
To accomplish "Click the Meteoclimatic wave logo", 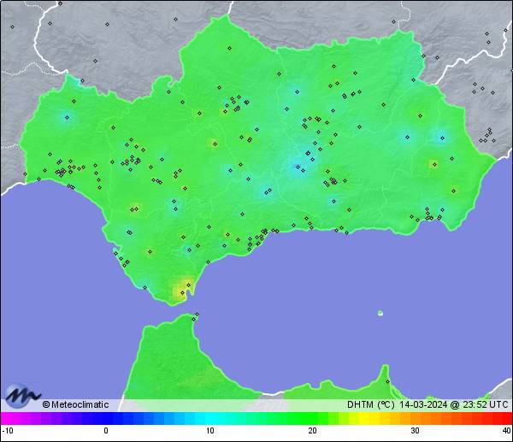I will pyautogui.click(x=22, y=396).
